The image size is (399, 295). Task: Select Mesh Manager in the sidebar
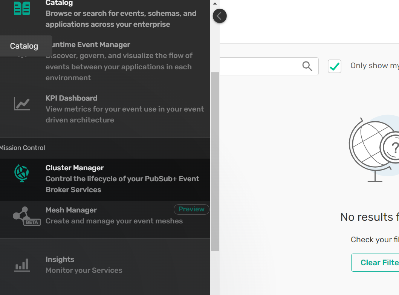click(71, 210)
